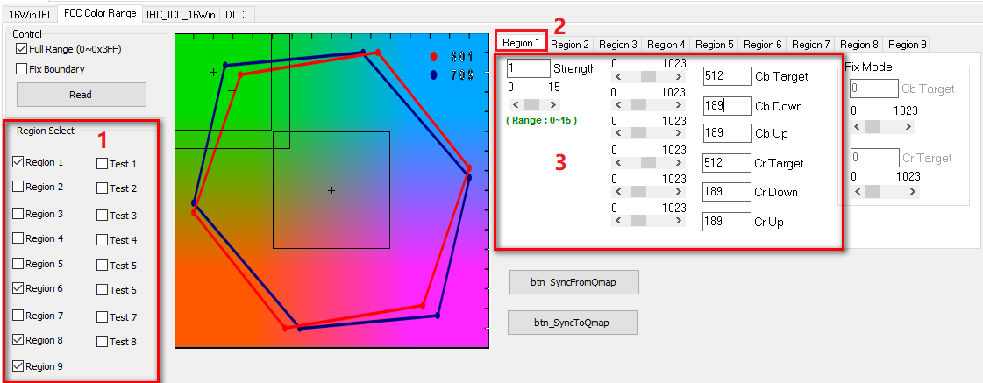Click Cr Down slider right arrow
983x383 pixels.
pyautogui.click(x=678, y=191)
